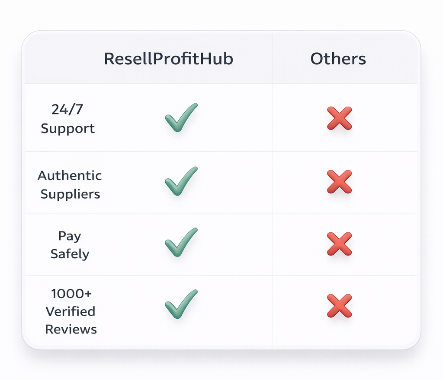Viewport: 443px width, 380px height.
Task: Click the green checkmark for 1000+ Verified Reviews
Action: (x=180, y=305)
